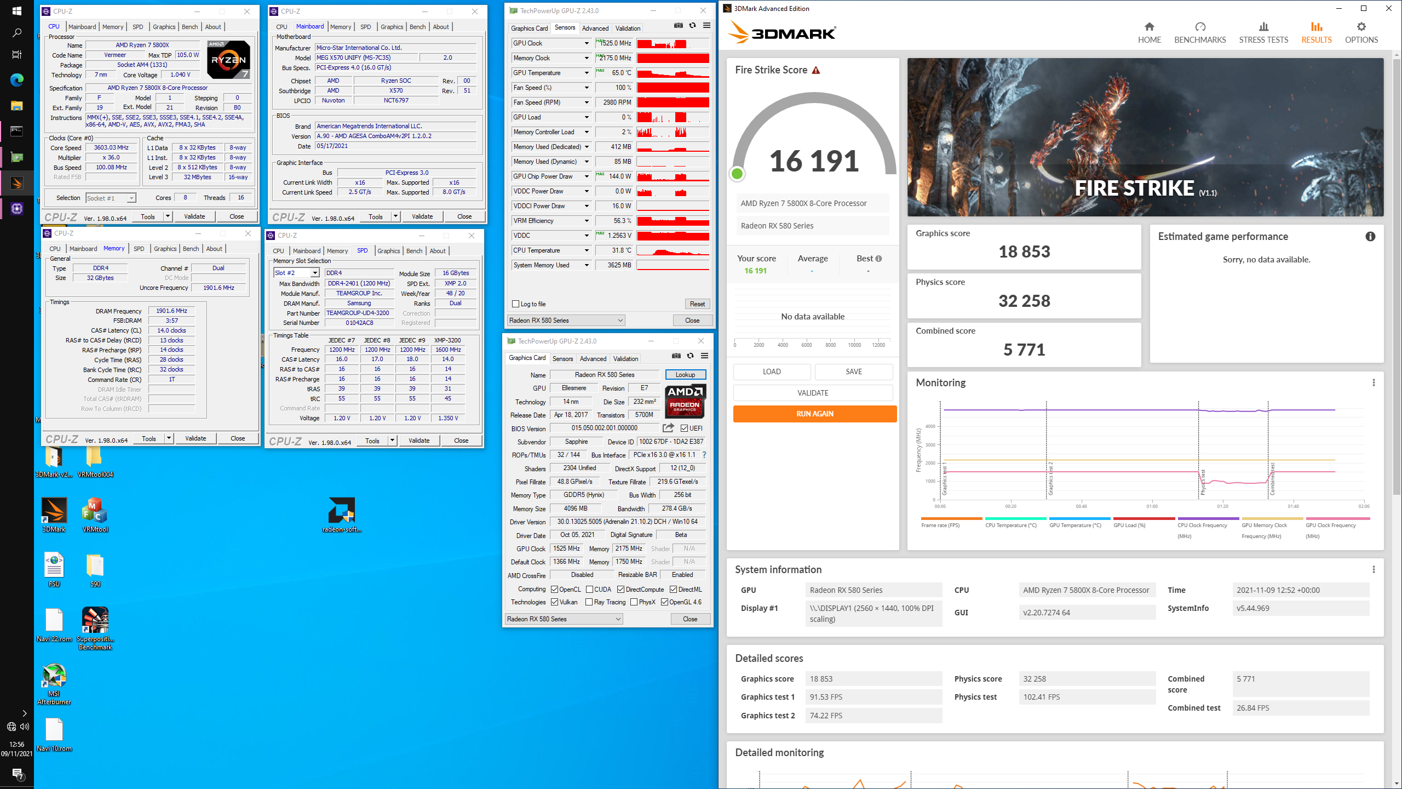This screenshot has width=1402, height=789.
Task: Click the Max TDP value field in CPU-Z
Action: (x=187, y=55)
